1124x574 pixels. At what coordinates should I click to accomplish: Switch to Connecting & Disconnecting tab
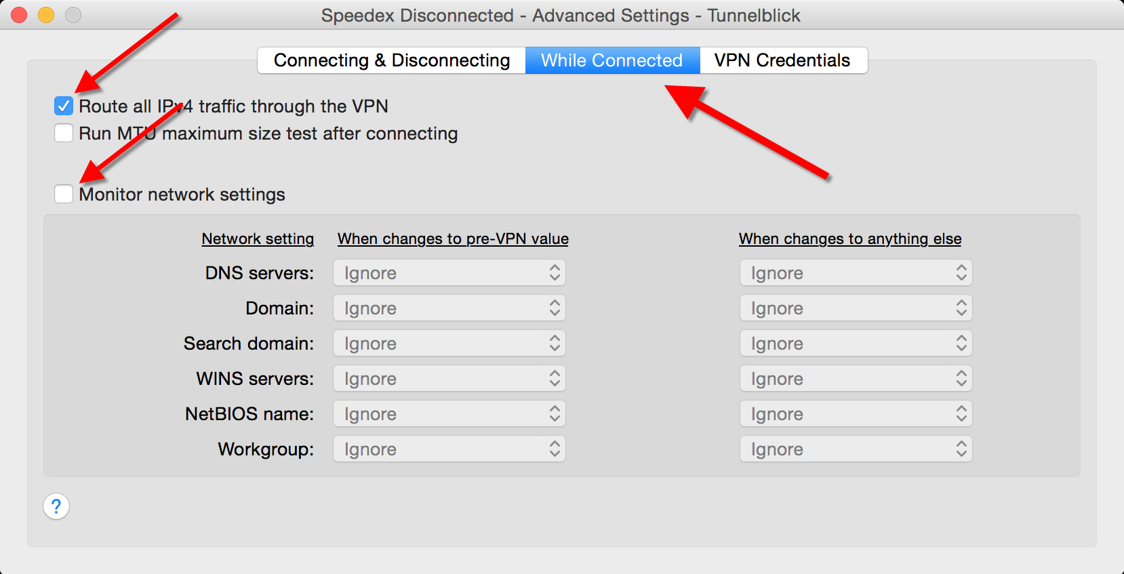pos(392,60)
